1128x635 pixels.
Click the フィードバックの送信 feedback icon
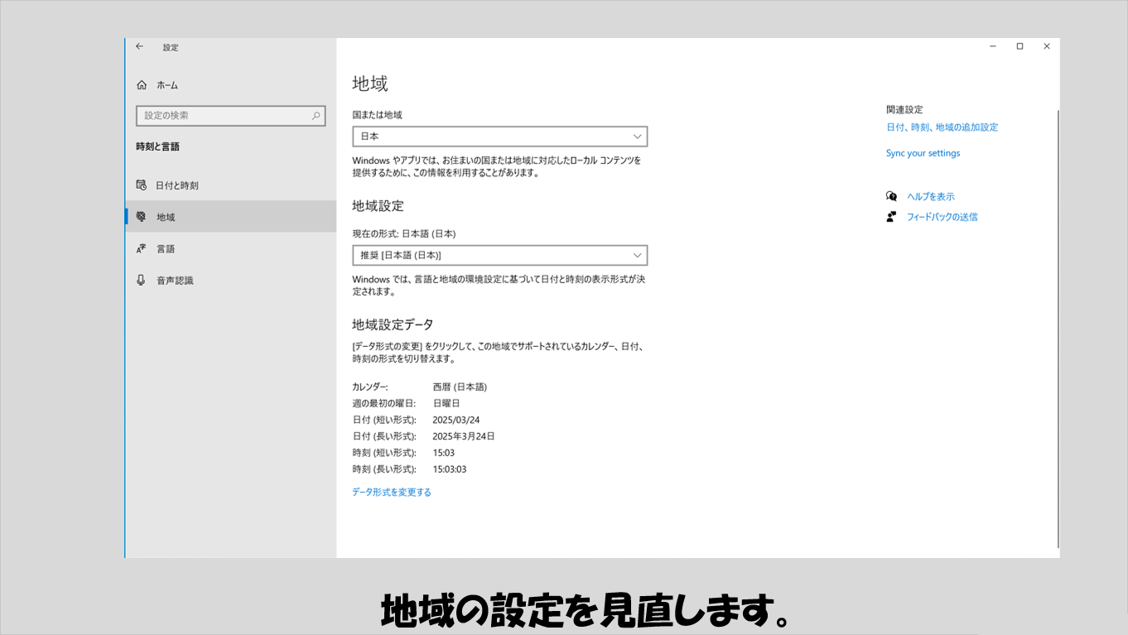[891, 217]
